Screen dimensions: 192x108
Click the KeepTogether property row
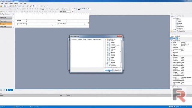pyautogui.click(x=181, y=71)
